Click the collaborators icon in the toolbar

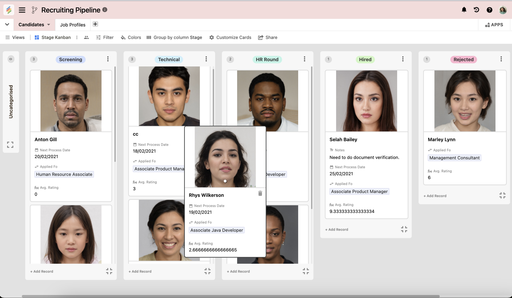[x=86, y=37]
